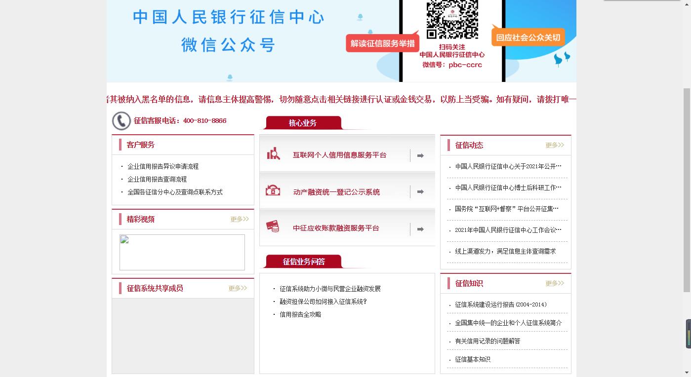Click the arrow in the 动产融资统一登记公示系统 row
Viewport: 691px width, 377px height.
pos(420,192)
